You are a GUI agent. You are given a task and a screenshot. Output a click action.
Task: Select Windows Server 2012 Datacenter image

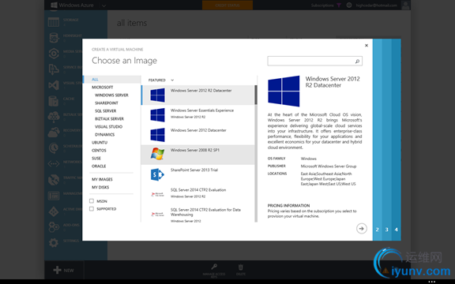point(198,135)
